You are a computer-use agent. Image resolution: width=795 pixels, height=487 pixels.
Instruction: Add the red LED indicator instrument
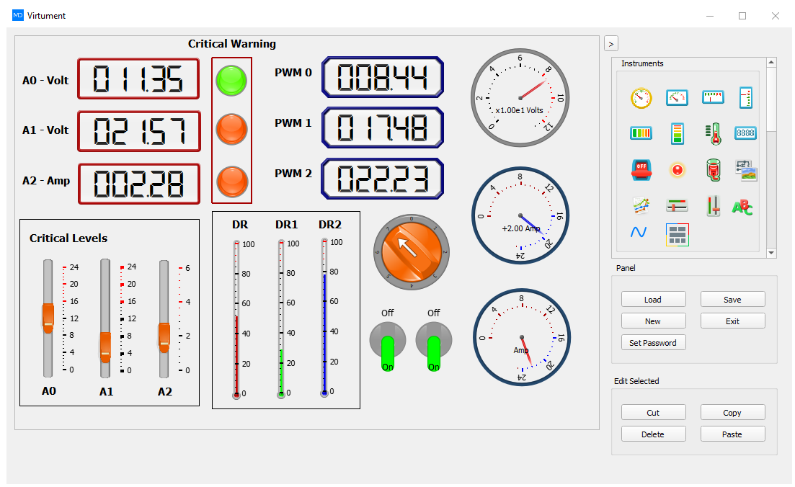click(x=677, y=169)
